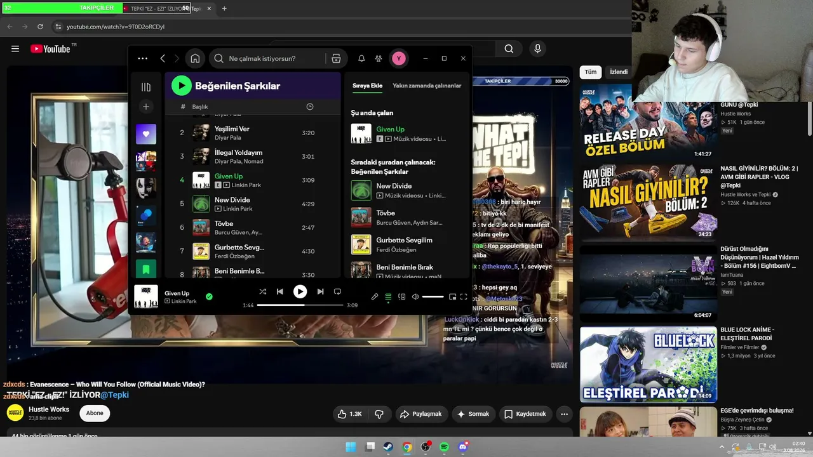Screen dimensions: 813x457
Task: Skip to previous track in Spotify
Action: coord(279,291)
